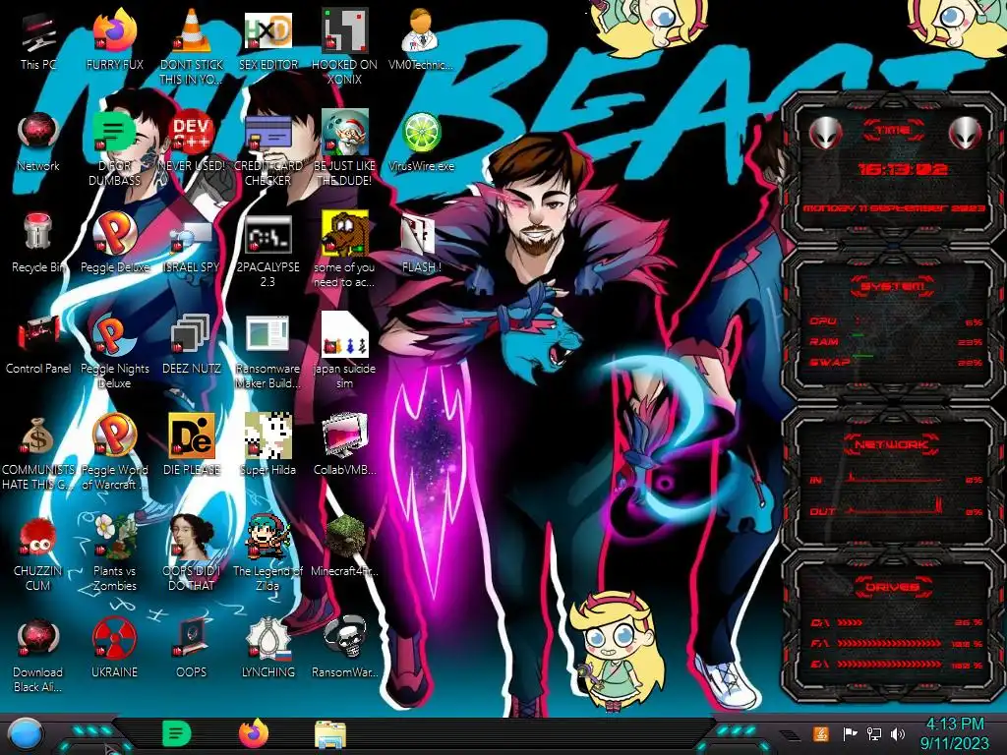Select the FLASH ! desktop icon
This screenshot has width=1007, height=755.
421,234
